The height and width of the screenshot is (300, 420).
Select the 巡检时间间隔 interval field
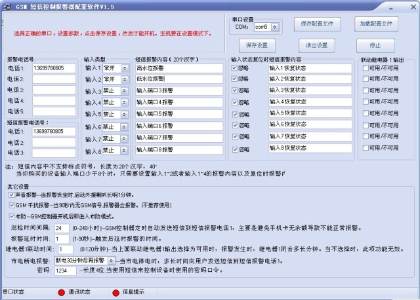[x=62, y=227]
